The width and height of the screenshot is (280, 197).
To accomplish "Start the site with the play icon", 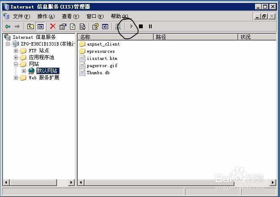I will coord(132,27).
